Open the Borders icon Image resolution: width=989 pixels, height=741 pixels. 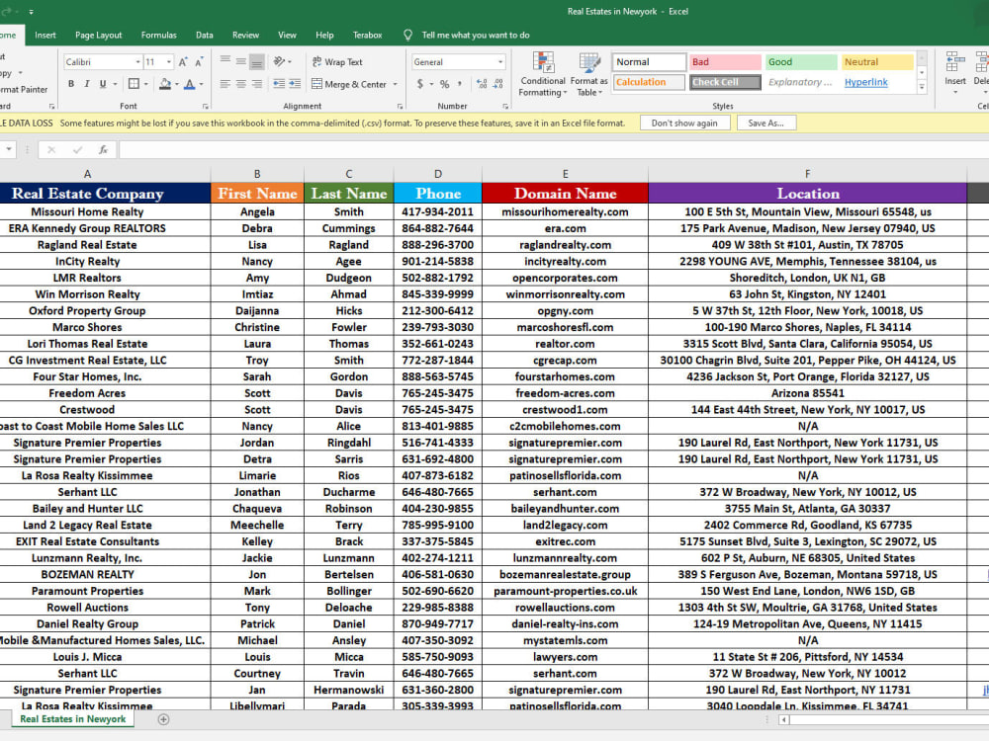[x=134, y=84]
